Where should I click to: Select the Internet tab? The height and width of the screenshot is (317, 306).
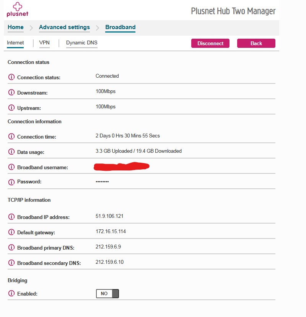15,43
